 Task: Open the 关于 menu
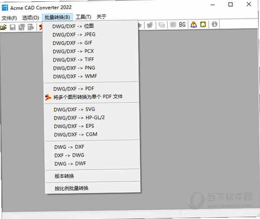point(101,16)
